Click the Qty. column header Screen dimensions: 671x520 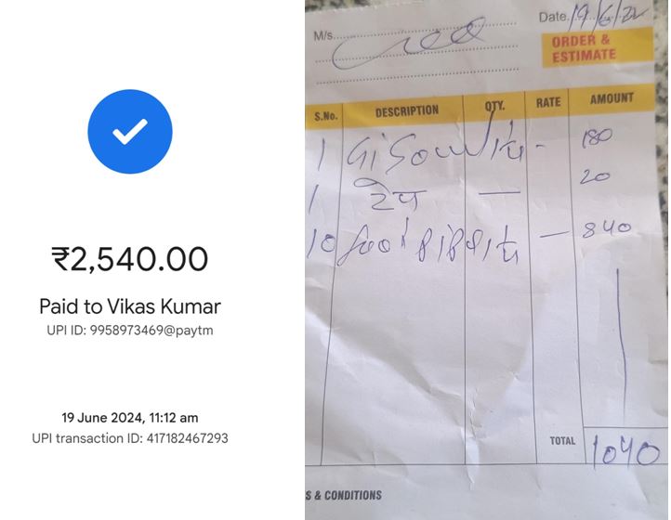pos(494,105)
